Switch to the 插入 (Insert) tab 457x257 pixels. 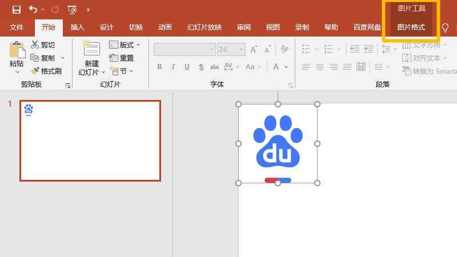click(x=77, y=27)
